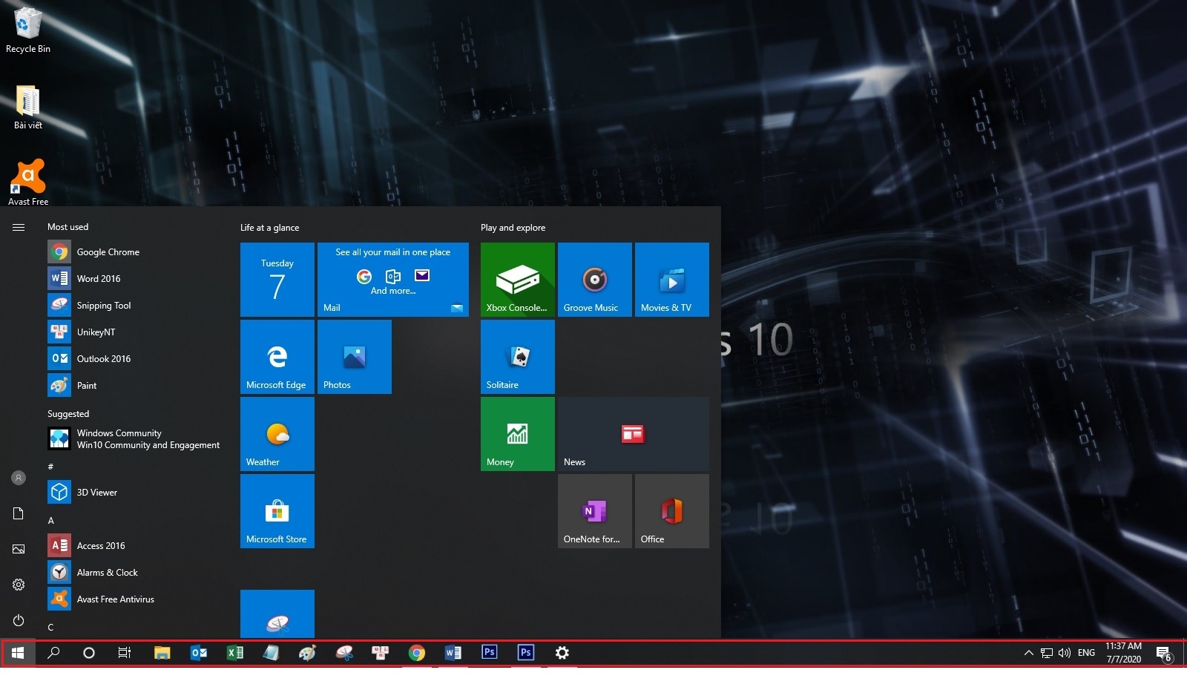Open Access 2016 from app list
Viewport: 1187px width, 684px height.
click(100, 546)
